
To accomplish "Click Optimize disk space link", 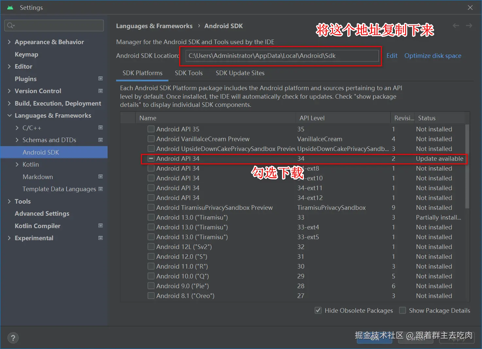I will pos(433,56).
